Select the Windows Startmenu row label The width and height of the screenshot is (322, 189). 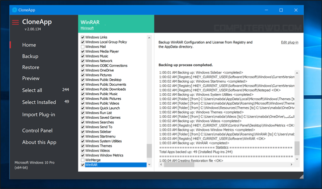click(101, 136)
